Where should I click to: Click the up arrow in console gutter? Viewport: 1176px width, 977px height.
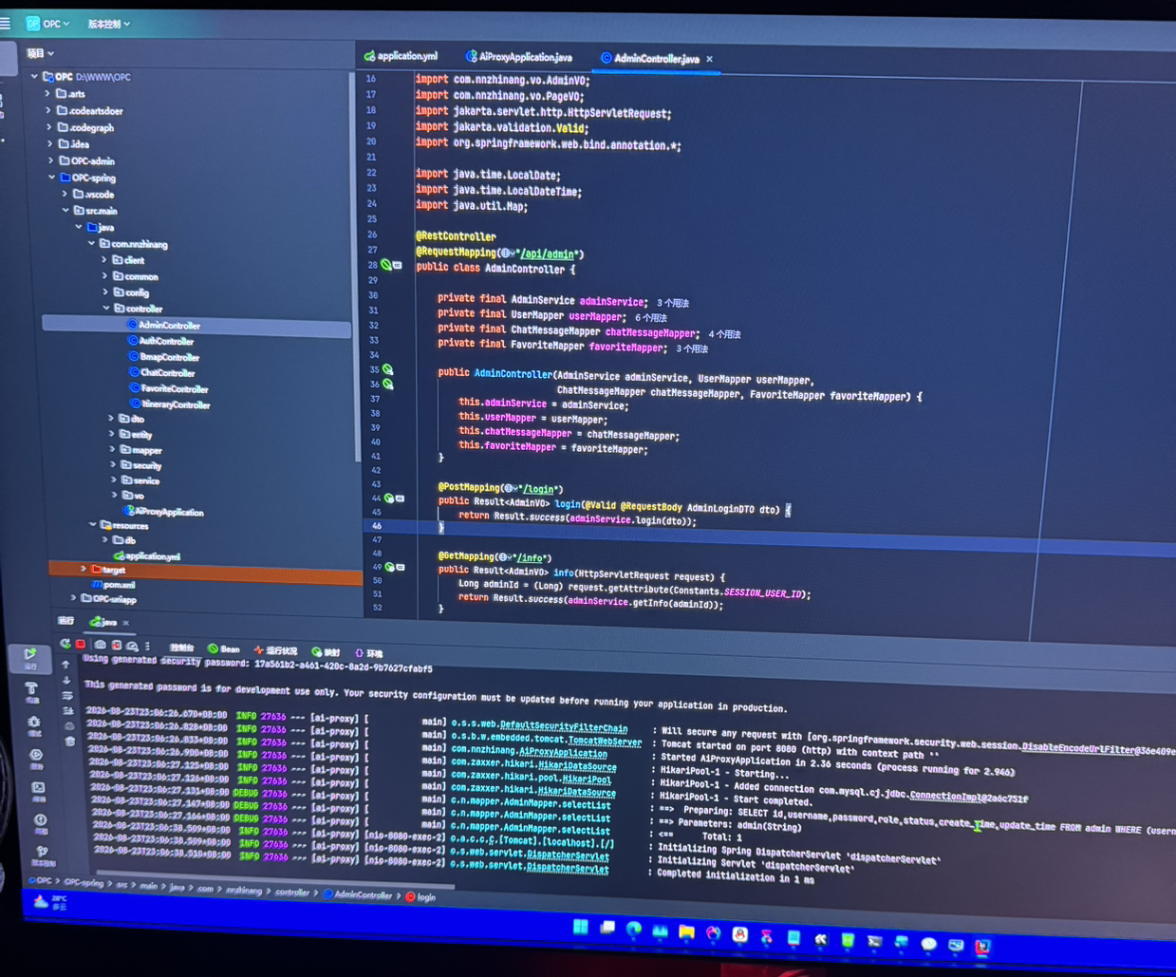(65, 666)
